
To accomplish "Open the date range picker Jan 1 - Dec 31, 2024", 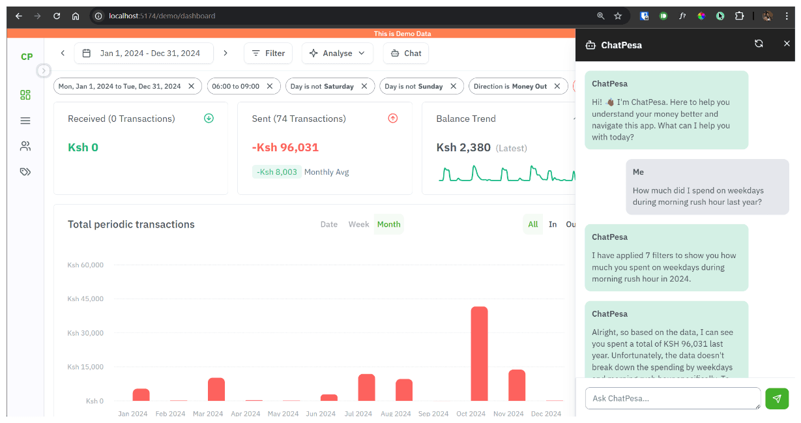I will coord(144,53).
